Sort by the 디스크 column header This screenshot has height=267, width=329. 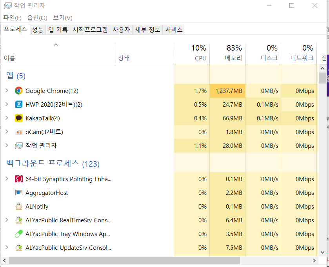(x=263, y=53)
